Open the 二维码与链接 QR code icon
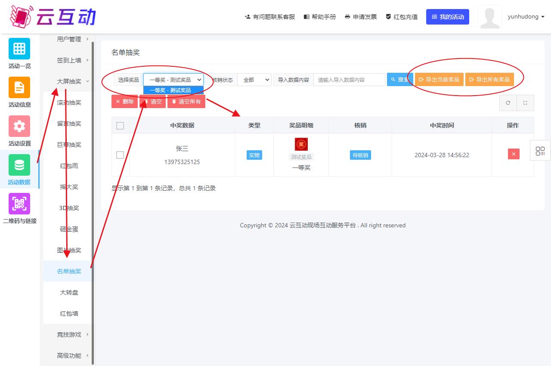 (19, 204)
